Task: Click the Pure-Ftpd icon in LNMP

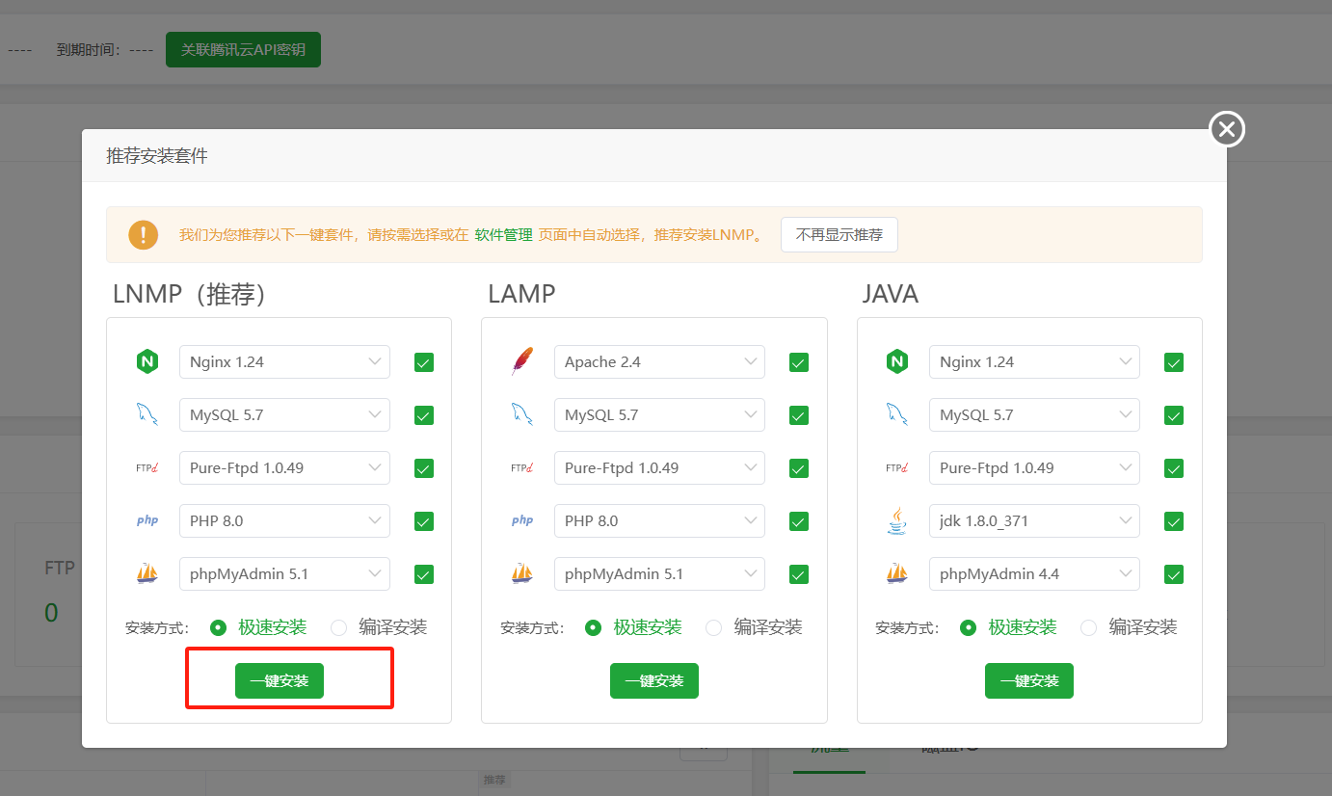Action: pyautogui.click(x=147, y=468)
